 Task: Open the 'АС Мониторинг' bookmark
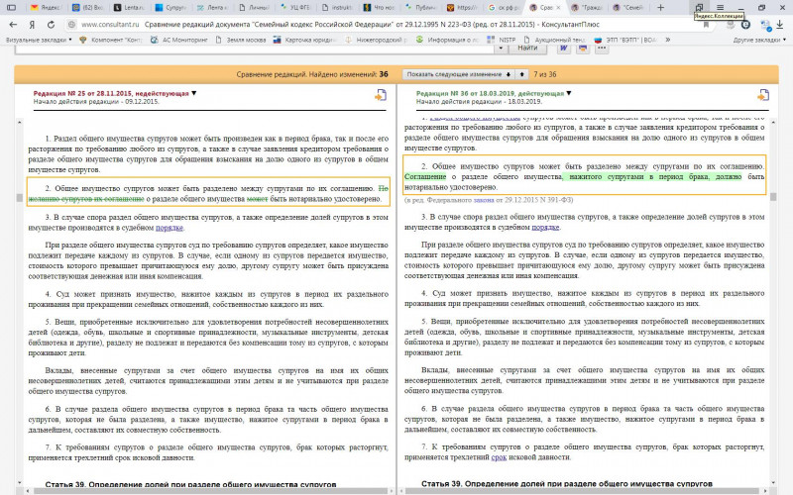click(179, 40)
